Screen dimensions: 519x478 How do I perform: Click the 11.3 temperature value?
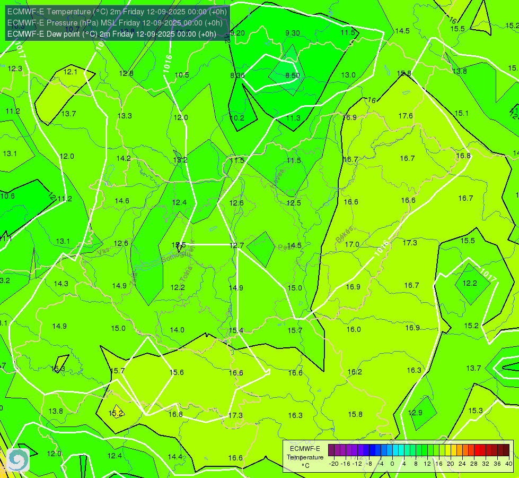[x=293, y=118]
